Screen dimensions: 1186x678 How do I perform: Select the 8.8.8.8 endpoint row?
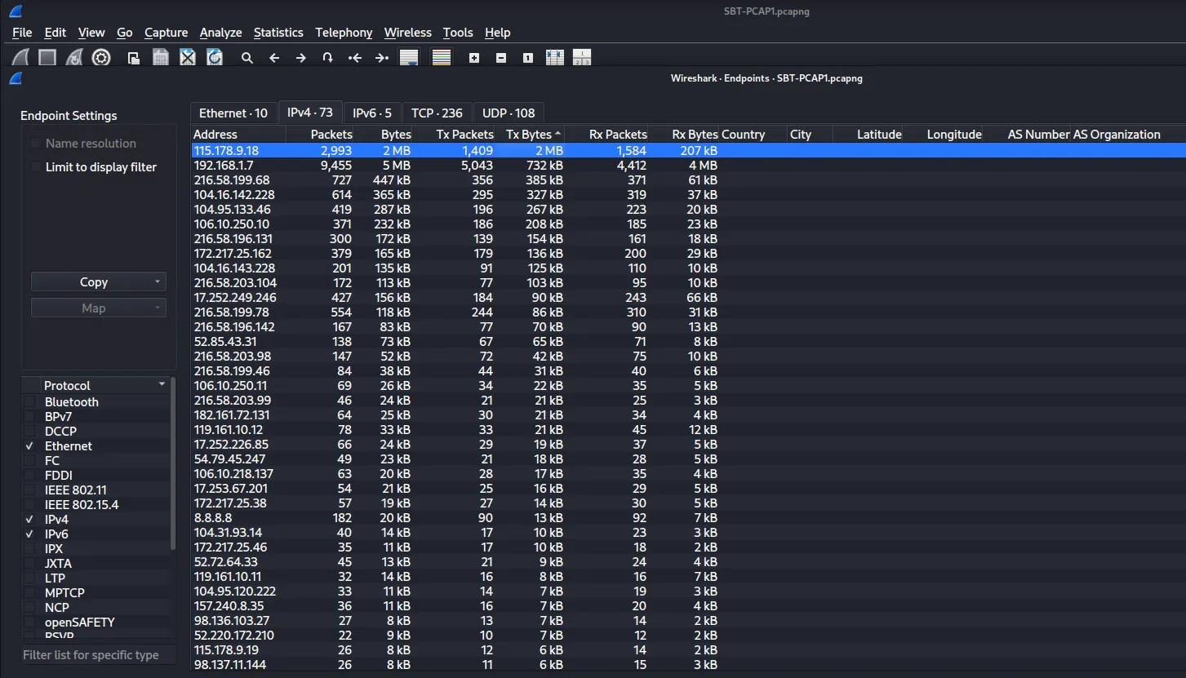(x=688, y=518)
